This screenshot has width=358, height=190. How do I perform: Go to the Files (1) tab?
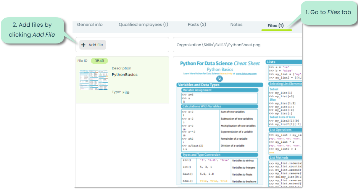tap(276, 26)
